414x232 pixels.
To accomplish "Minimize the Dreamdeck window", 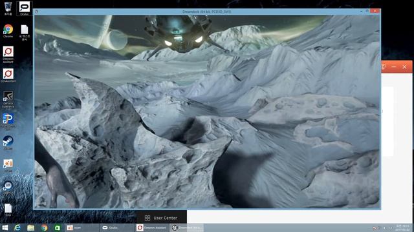I will 361,12.
